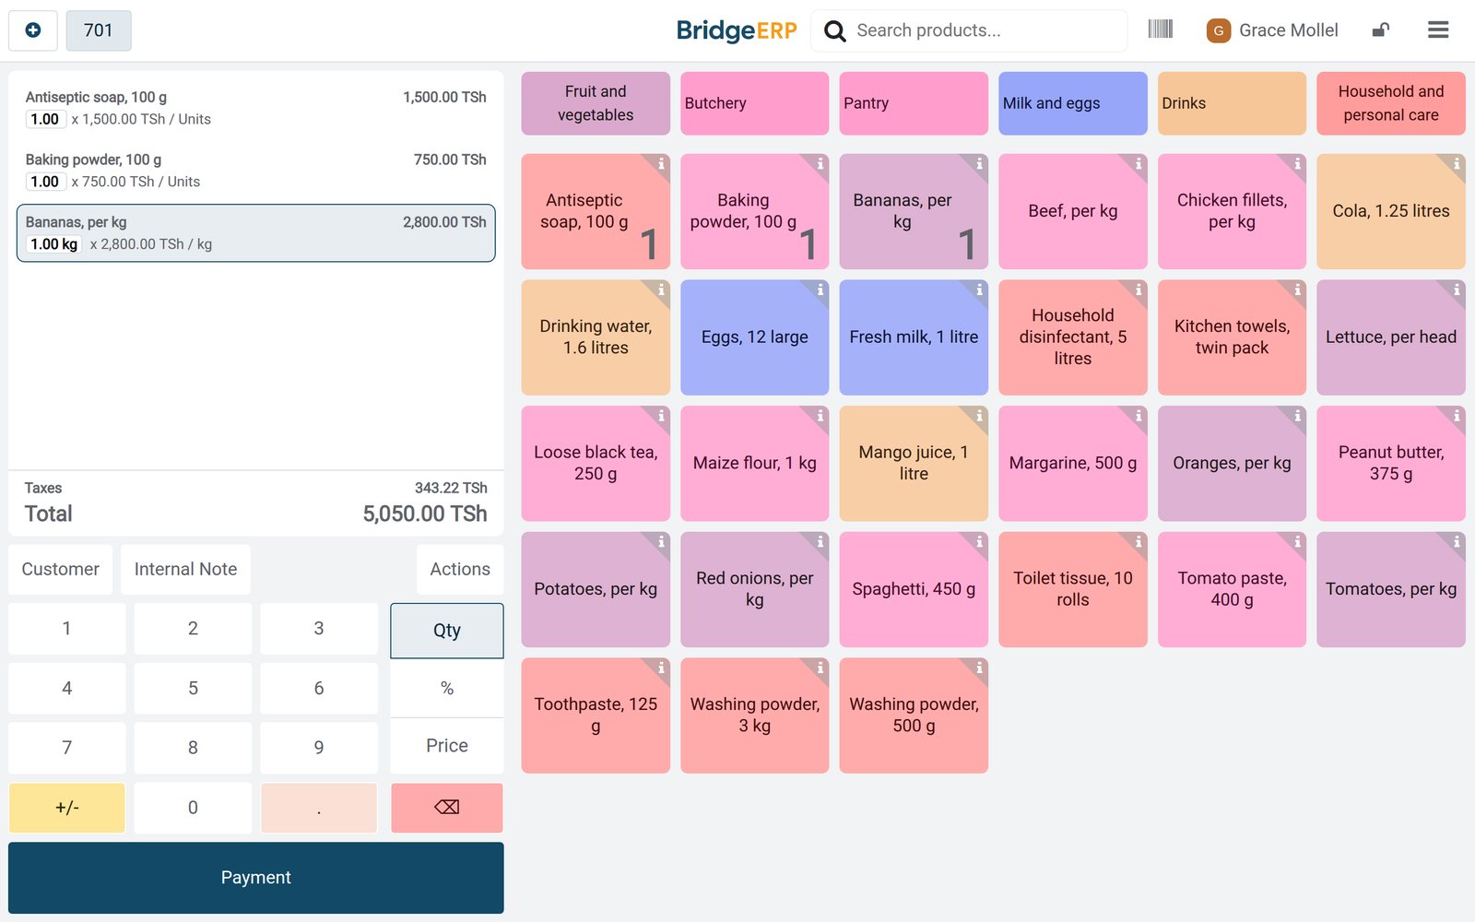The width and height of the screenshot is (1475, 922).
Task: Filter by Milk and eggs category
Action: (1073, 103)
